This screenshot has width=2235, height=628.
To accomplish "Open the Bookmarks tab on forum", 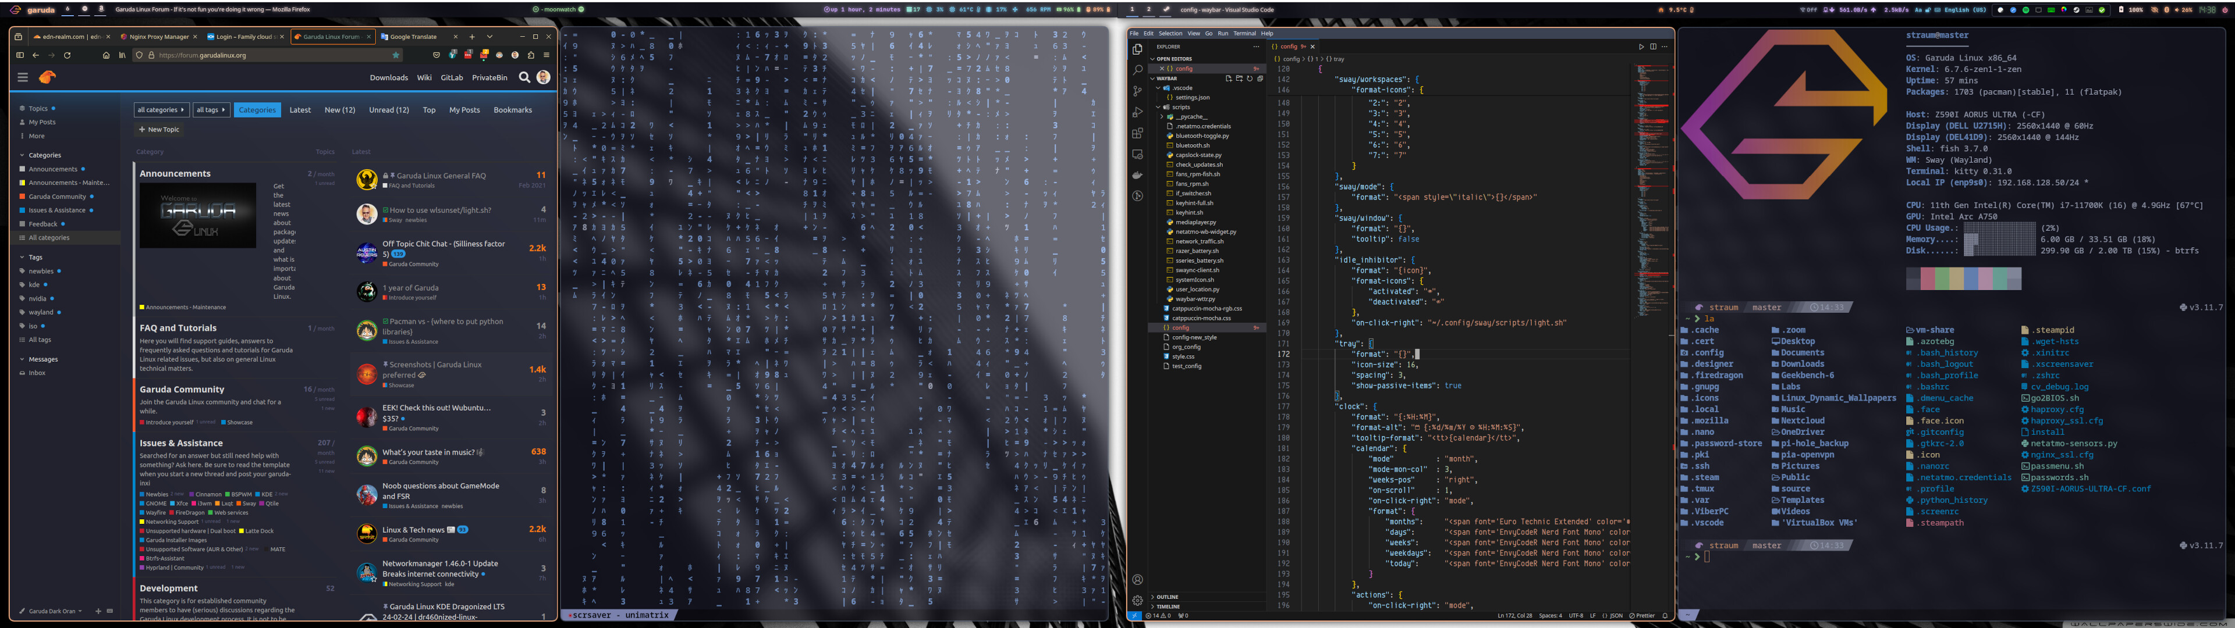I will [x=513, y=110].
